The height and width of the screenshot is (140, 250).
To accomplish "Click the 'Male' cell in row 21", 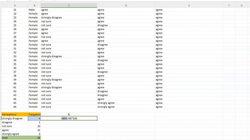I will [32, 10].
